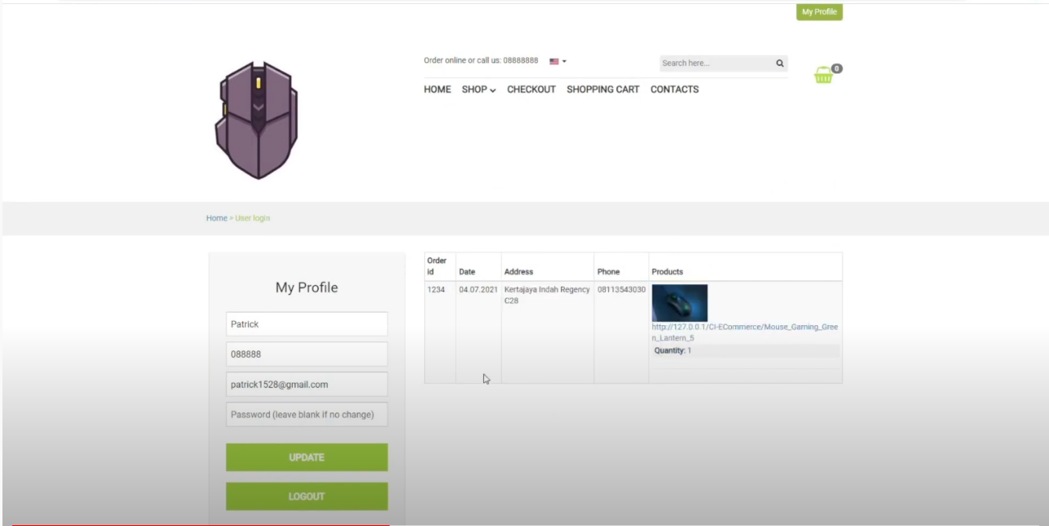Click the purple gaming mouse logo
This screenshot has height=526, width=1049.
click(x=257, y=119)
